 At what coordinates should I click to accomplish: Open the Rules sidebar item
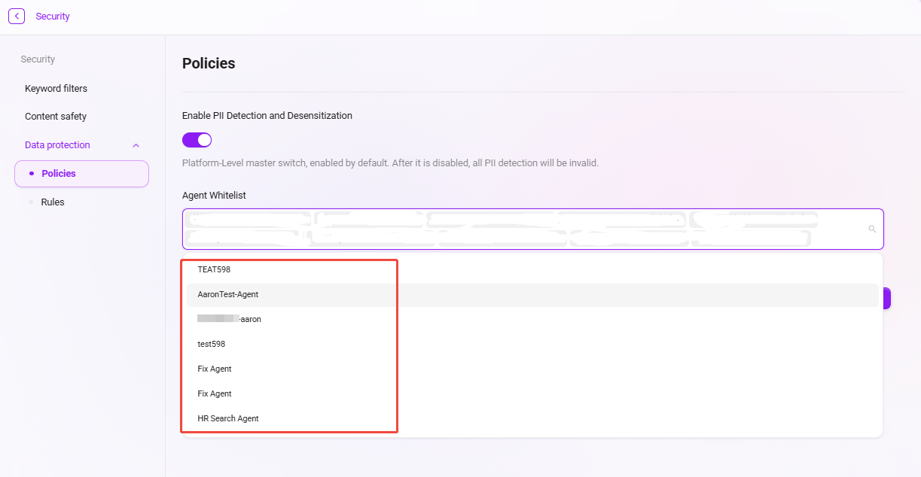tap(53, 202)
